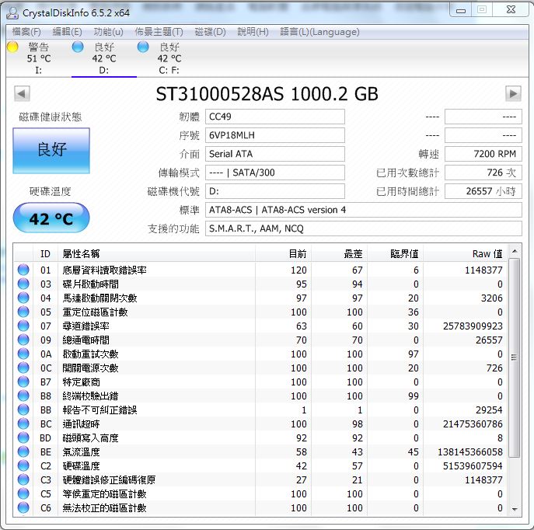Click status circle for attribute B7
This screenshot has height=530, width=534.
pyautogui.click(x=23, y=382)
